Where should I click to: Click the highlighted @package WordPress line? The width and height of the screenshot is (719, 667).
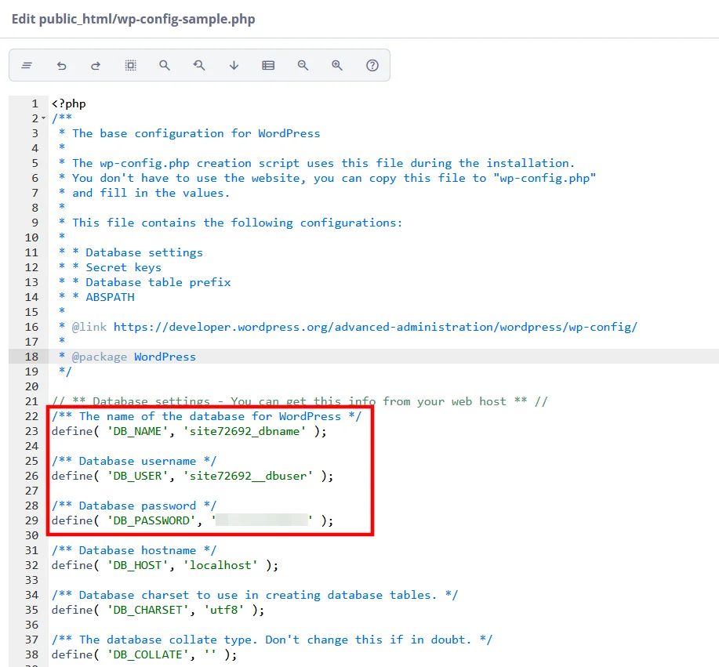pos(128,357)
